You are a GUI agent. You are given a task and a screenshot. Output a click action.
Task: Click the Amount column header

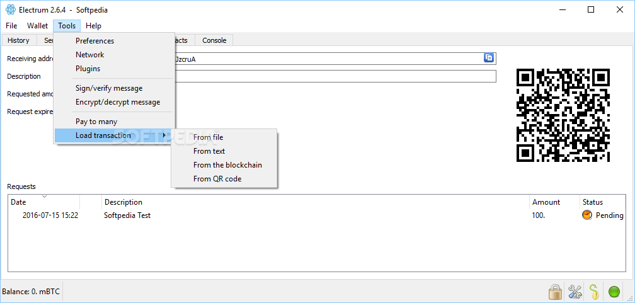554,202
